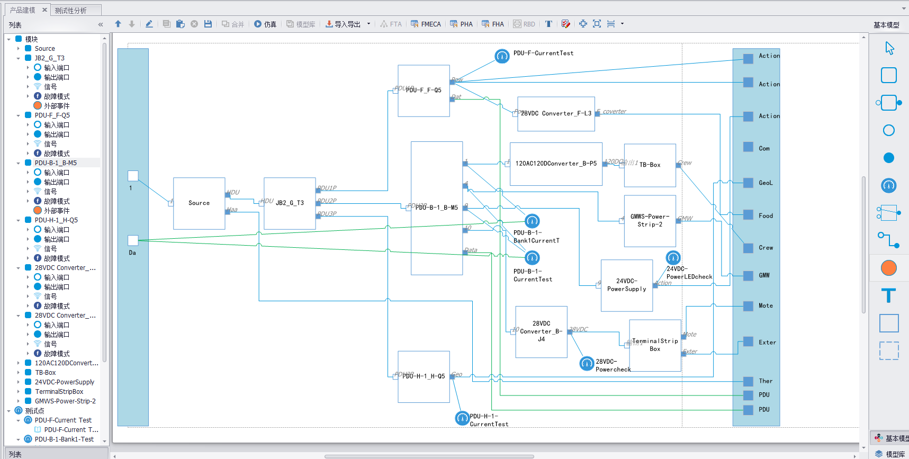Switch to 测试性分析 tab

(70, 11)
